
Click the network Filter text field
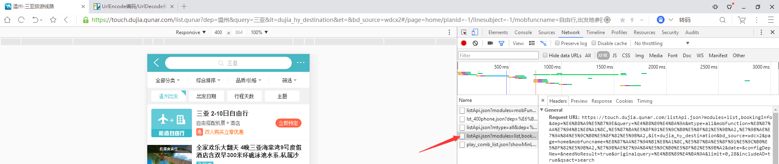(498, 56)
